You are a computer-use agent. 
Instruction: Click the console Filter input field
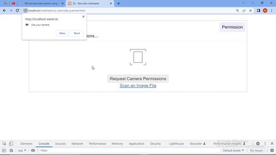129,150
